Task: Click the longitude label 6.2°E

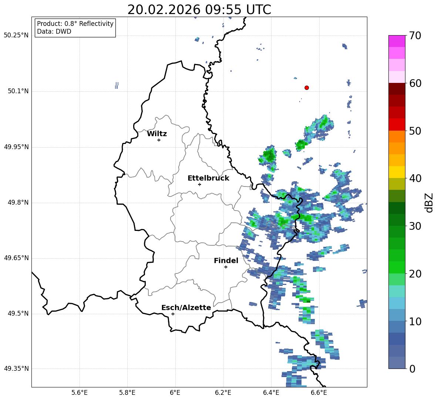Action: click(223, 393)
